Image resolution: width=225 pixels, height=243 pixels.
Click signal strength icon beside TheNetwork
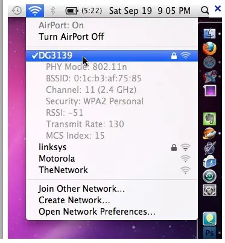coord(185,170)
